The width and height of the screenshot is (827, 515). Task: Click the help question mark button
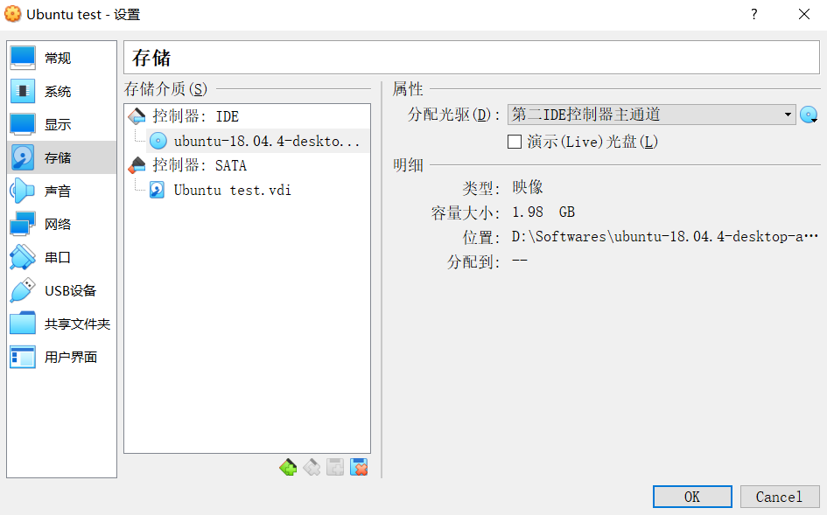(754, 14)
